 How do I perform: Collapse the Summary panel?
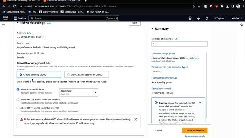click(152, 29)
